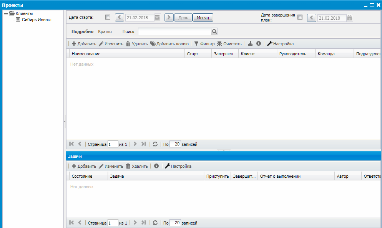
Task: Collapse the Задачи panel via splitter arrow
Action: 224,150
